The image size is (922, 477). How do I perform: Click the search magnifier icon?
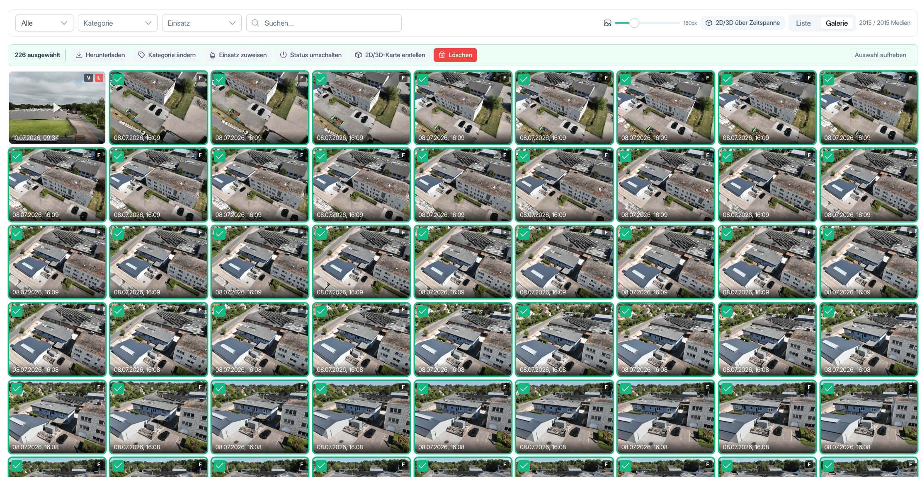(x=255, y=23)
